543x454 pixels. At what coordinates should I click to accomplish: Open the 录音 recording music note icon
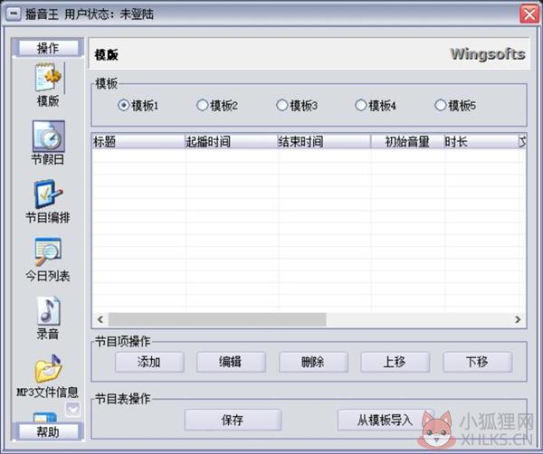point(49,310)
